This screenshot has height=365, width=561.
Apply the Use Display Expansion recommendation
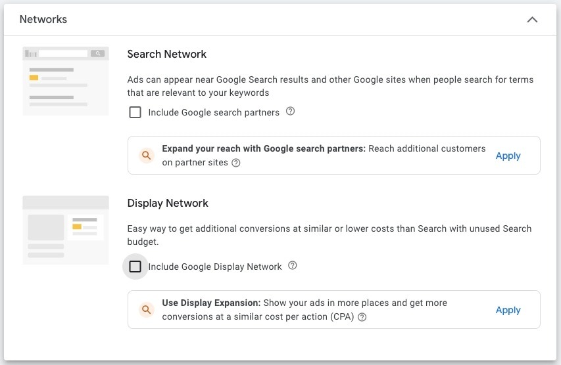click(508, 311)
